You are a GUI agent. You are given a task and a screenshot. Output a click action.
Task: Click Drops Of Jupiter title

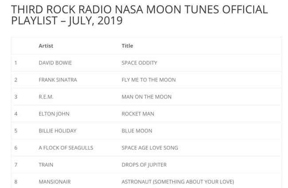click(x=144, y=165)
